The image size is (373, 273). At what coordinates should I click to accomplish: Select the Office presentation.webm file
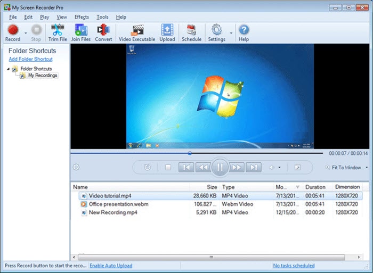tap(118, 204)
